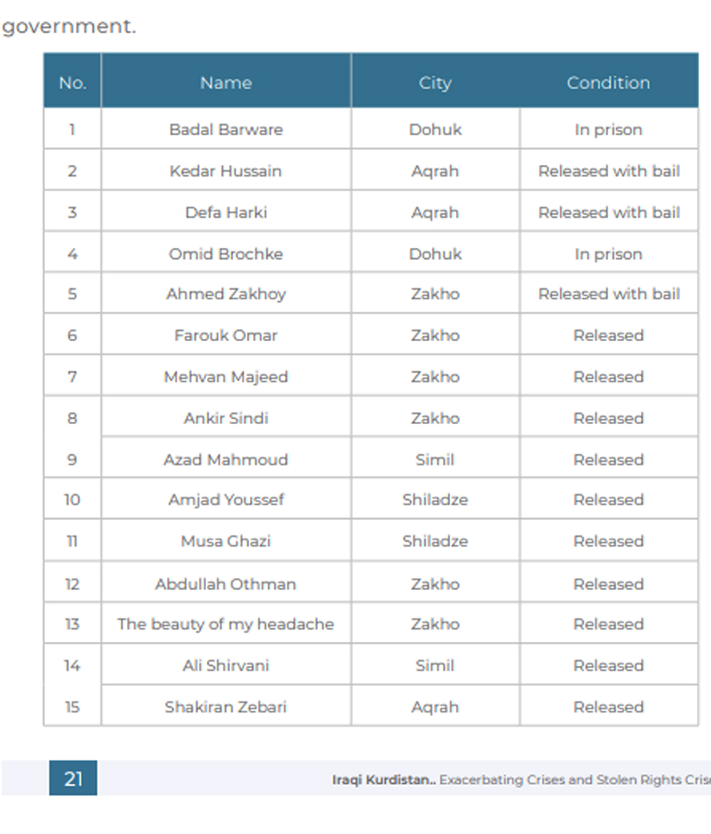Click the "In prison" condition for Badal Barware
Image resolution: width=711 pixels, height=834 pixels.
coord(608,130)
